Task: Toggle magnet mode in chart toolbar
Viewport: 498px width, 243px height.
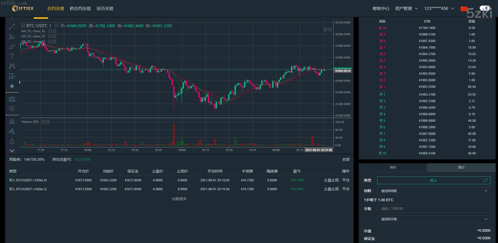Action: (x=12, y=121)
